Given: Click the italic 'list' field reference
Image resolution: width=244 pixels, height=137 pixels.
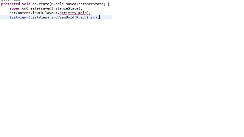Looking at the screenshot, I should pyautogui.click(x=91, y=17).
